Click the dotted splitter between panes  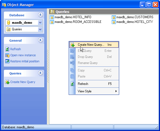pyautogui.click(x=48, y=66)
